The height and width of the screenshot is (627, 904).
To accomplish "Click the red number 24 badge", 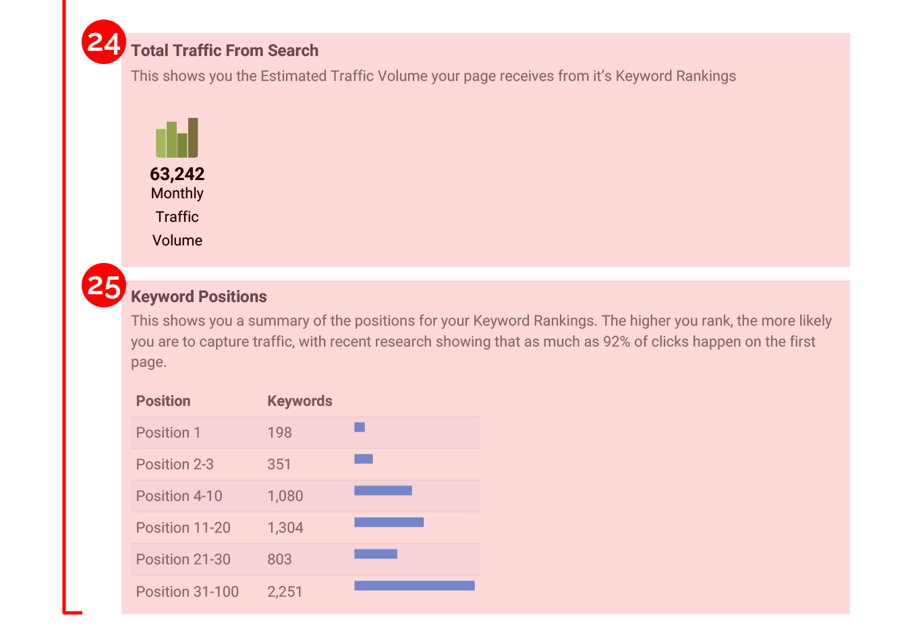I will pos(103,42).
